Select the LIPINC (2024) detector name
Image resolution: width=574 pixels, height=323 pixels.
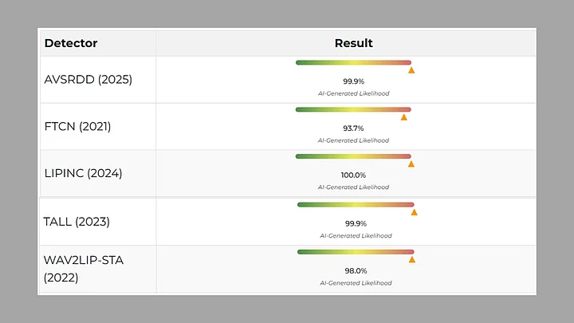(x=83, y=173)
